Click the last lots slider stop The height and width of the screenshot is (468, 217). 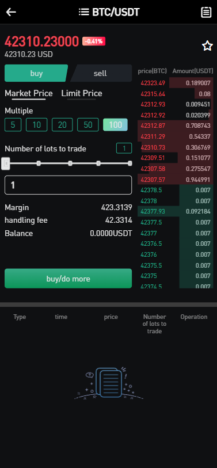[130, 163]
